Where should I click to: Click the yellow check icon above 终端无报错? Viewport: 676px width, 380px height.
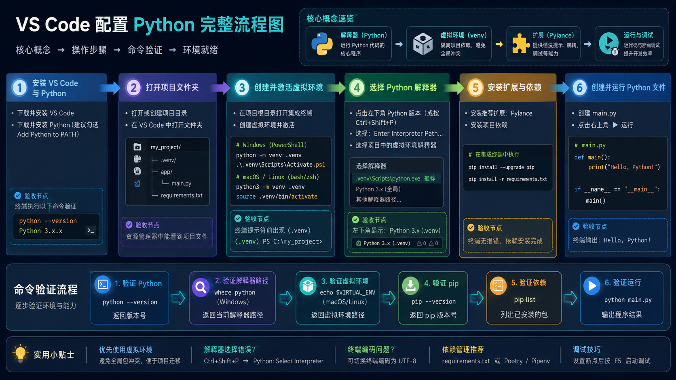pos(471,228)
